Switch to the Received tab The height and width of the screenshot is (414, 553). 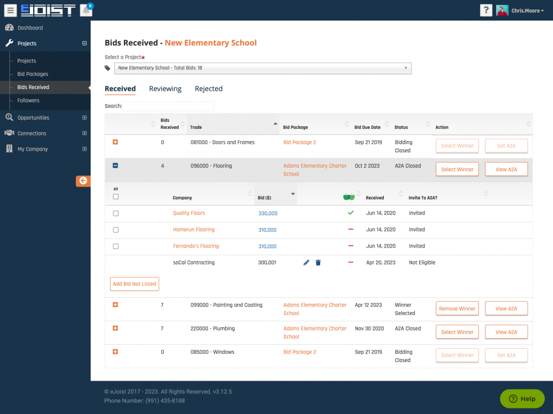coord(120,89)
